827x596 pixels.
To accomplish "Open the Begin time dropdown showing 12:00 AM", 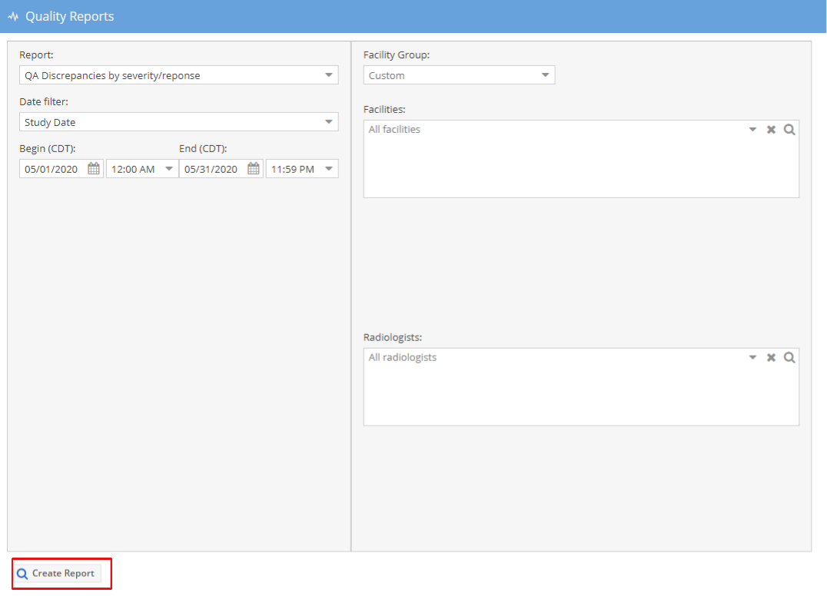I will point(169,169).
